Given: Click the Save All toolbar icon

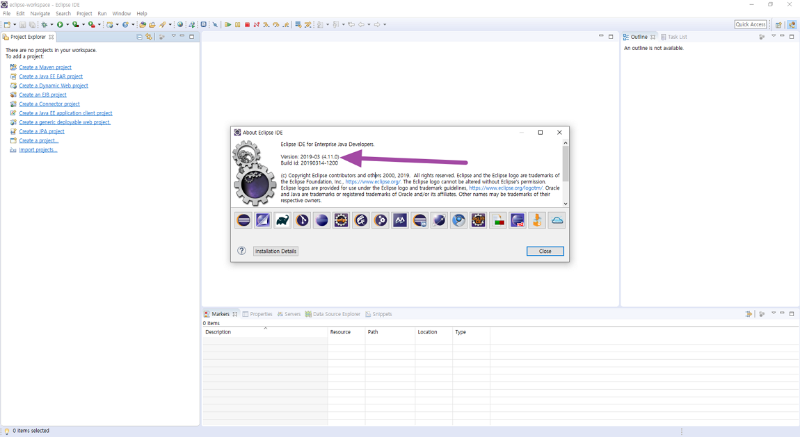Looking at the screenshot, I should 32,24.
